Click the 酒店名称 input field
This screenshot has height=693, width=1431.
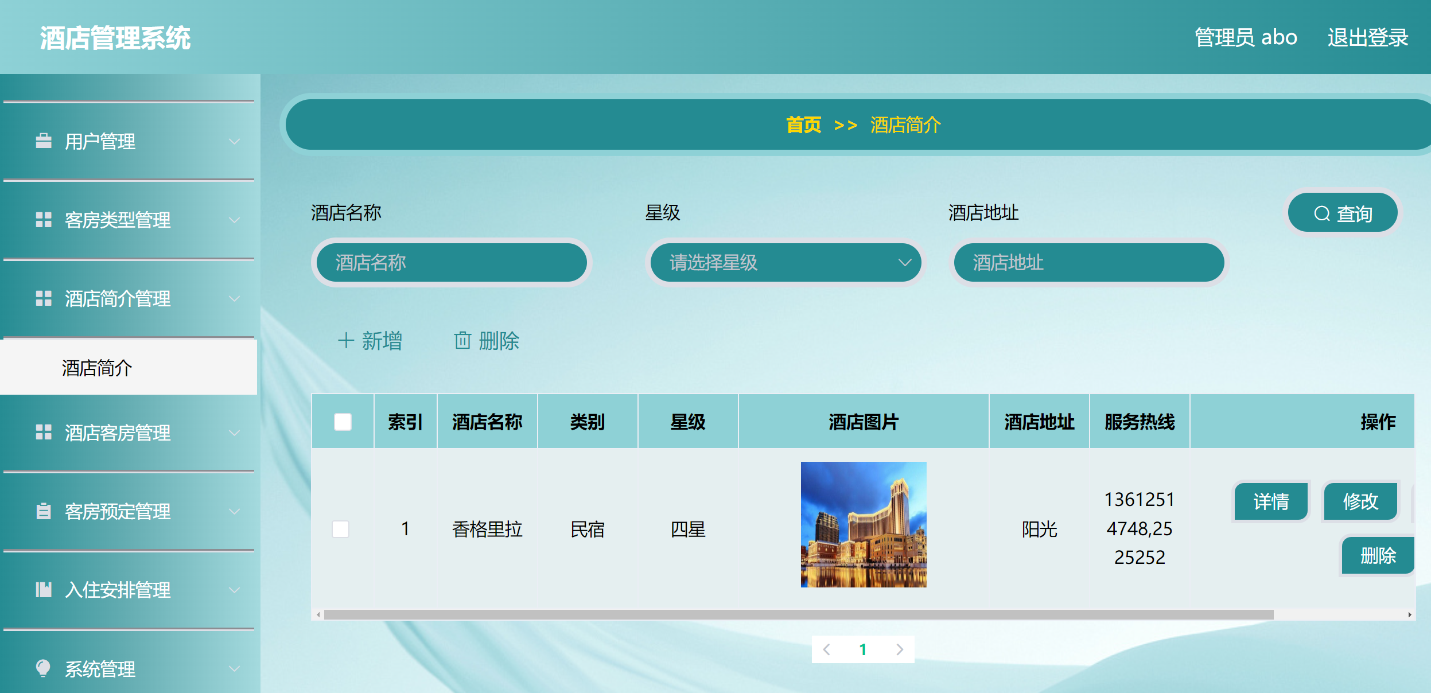point(451,263)
